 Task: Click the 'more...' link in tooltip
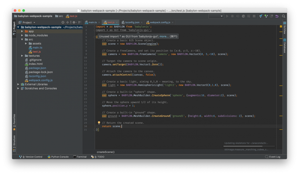coord(164,36)
